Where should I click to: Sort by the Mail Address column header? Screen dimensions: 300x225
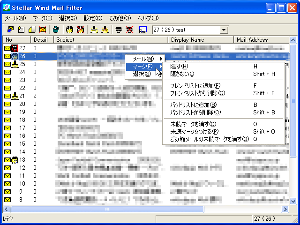tap(262, 39)
